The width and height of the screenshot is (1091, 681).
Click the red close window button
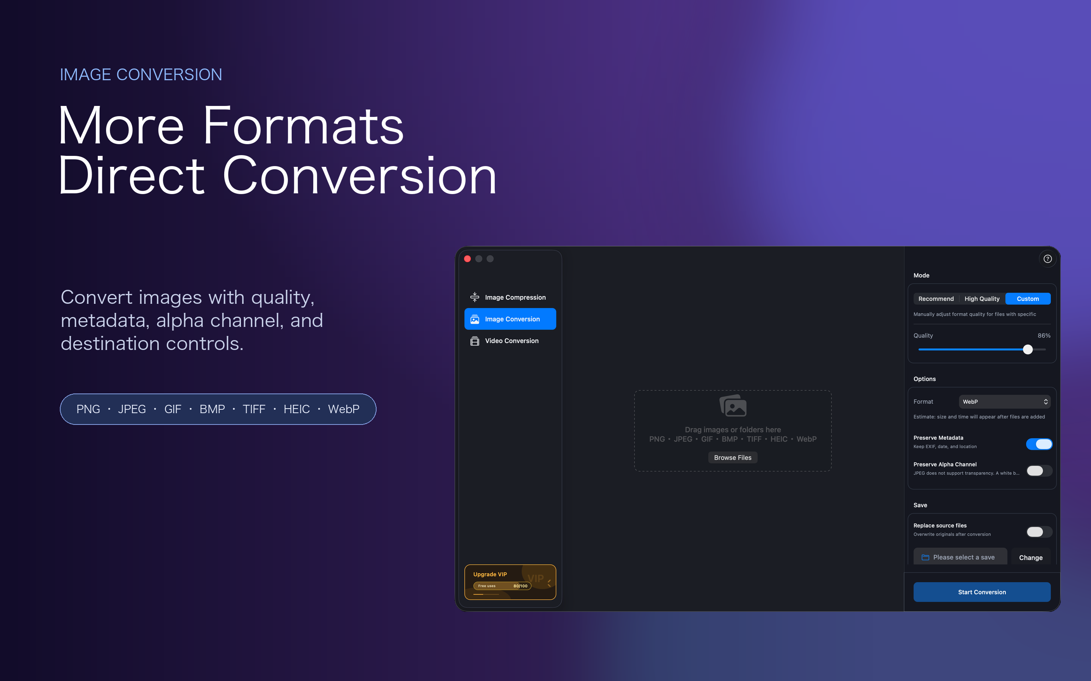coord(467,258)
